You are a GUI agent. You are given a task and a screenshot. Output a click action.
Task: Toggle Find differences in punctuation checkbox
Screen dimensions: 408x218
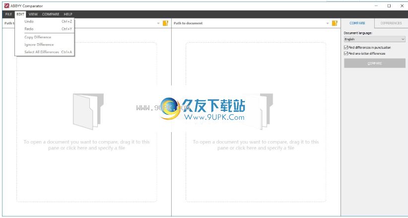coord(346,48)
